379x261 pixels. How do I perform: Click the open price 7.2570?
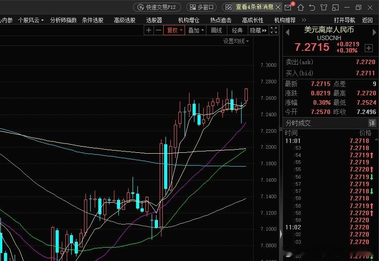click(321, 112)
